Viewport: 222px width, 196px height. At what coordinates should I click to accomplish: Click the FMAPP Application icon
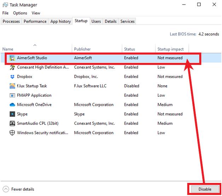tap(12, 95)
